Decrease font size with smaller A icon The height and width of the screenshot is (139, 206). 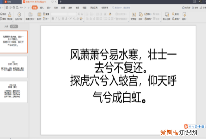(82, 14)
